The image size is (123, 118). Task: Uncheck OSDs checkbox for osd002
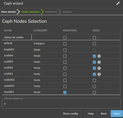94,68
